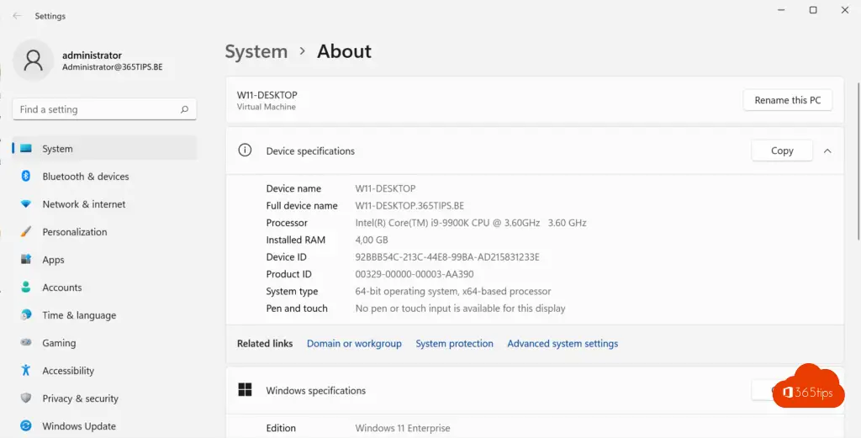Open Advanced system settings link

pyautogui.click(x=563, y=344)
